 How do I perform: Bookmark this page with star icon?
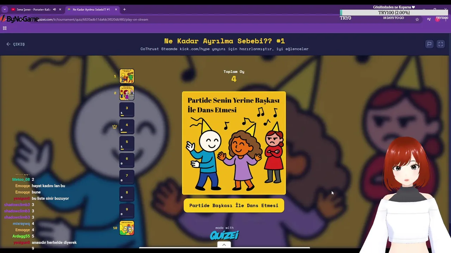417,19
